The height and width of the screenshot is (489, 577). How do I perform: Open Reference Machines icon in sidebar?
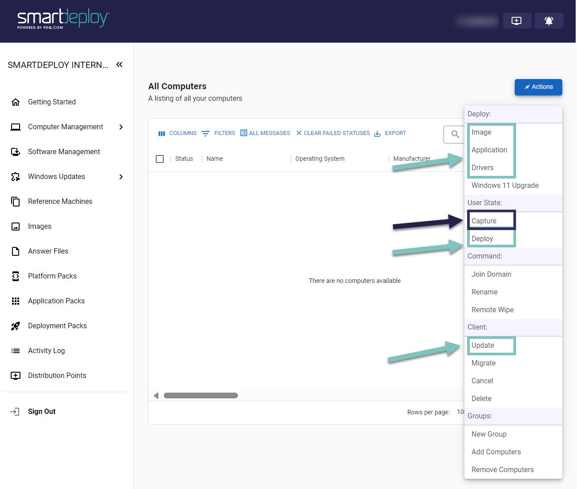[16, 202]
